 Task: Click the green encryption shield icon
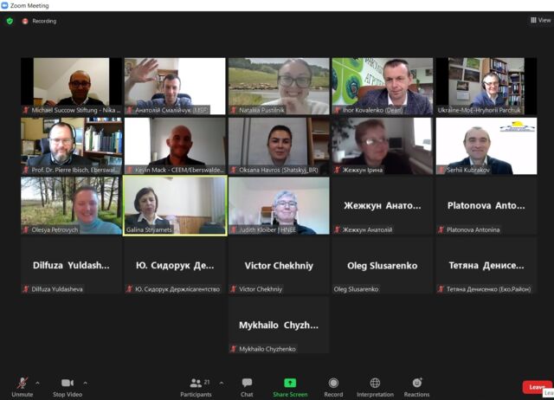click(10, 21)
